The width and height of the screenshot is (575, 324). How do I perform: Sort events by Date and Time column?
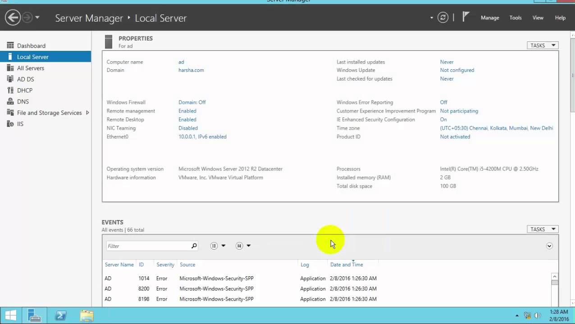tap(347, 265)
